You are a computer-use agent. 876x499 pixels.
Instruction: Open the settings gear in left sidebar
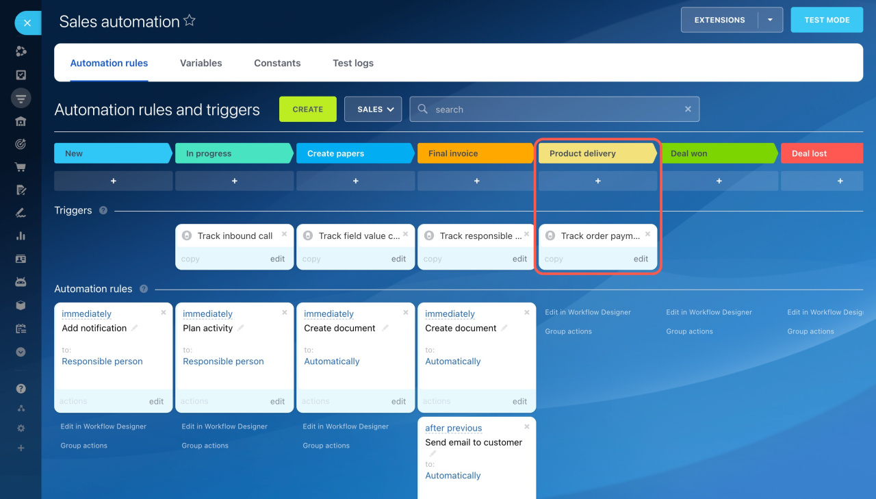click(21, 428)
